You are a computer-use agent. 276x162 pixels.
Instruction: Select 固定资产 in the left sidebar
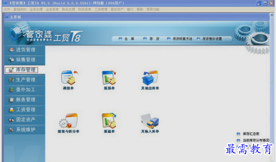25,120
